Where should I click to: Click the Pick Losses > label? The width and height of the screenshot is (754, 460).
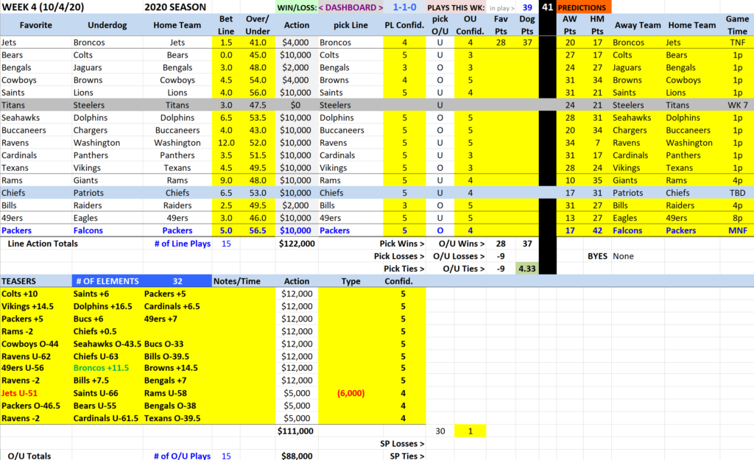[x=398, y=256]
